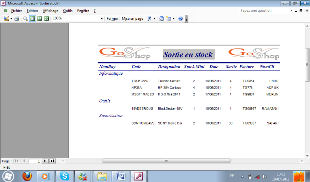This screenshot has width=310, height=182.
Task: Click the Design View icon
Action: coord(6,19)
